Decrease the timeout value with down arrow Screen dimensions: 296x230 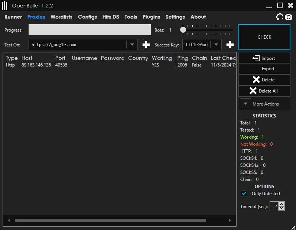click(x=281, y=208)
